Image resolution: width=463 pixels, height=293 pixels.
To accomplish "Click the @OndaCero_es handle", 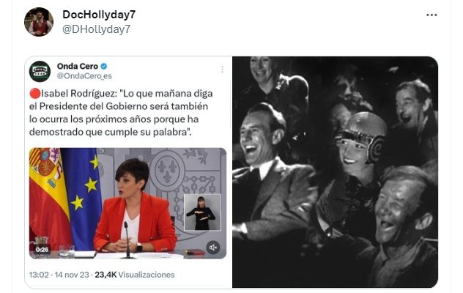I will (x=84, y=76).
